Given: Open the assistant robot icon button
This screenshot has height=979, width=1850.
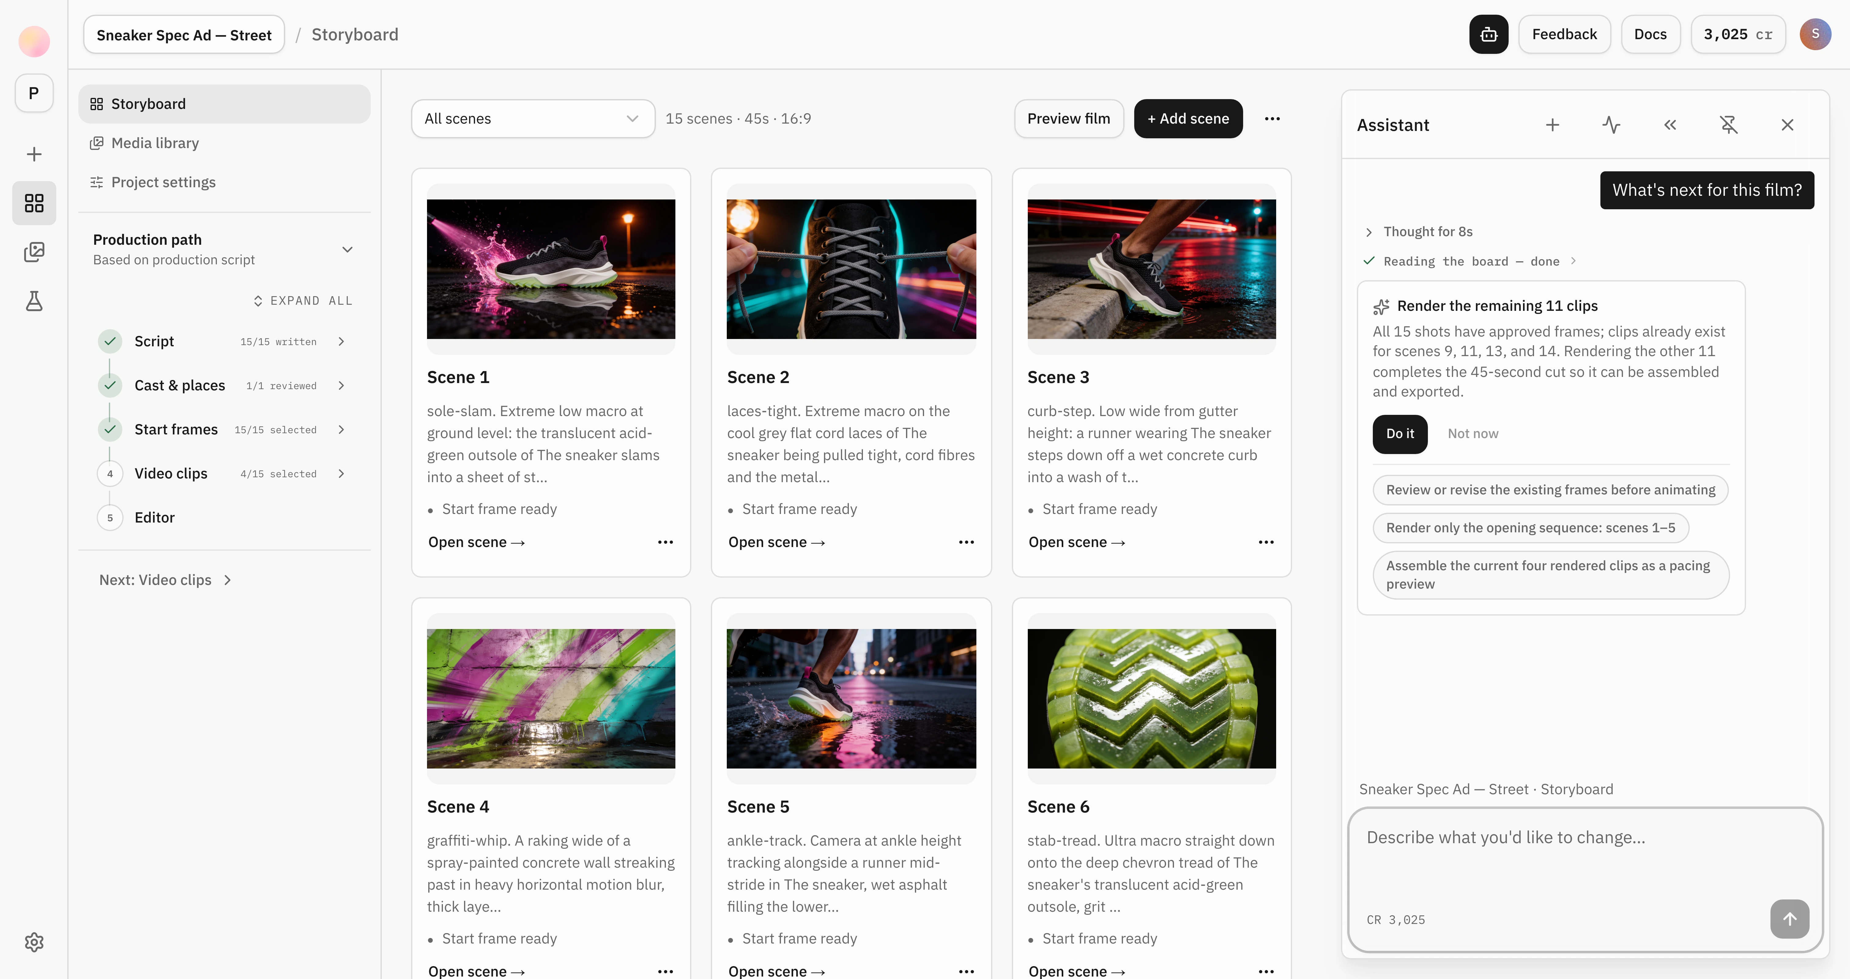Looking at the screenshot, I should [1488, 35].
